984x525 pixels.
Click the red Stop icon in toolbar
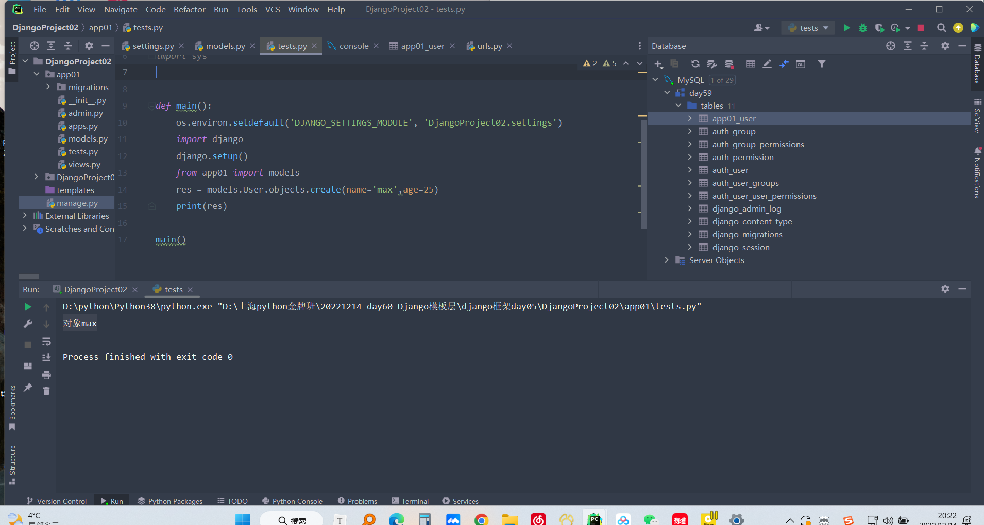921,28
